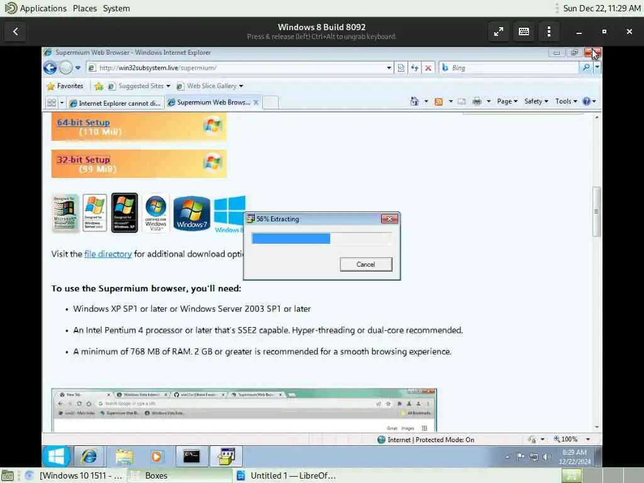Screen dimensions: 644x483
Task: Click Command Prompt taskbar icon
Action: pos(192,457)
